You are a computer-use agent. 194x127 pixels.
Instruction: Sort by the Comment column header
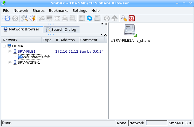tap(92, 40)
